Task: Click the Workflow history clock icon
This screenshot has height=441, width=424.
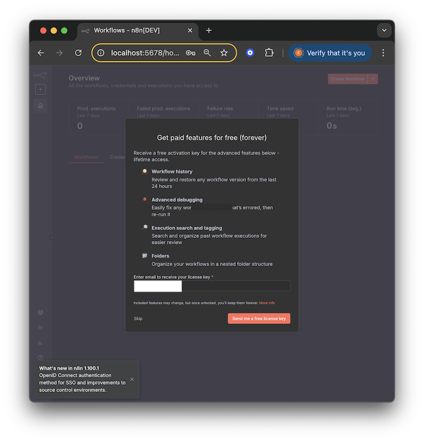Action: click(x=145, y=171)
